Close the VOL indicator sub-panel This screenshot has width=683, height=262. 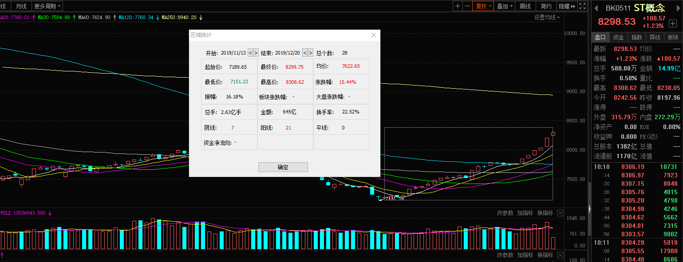tap(560, 213)
